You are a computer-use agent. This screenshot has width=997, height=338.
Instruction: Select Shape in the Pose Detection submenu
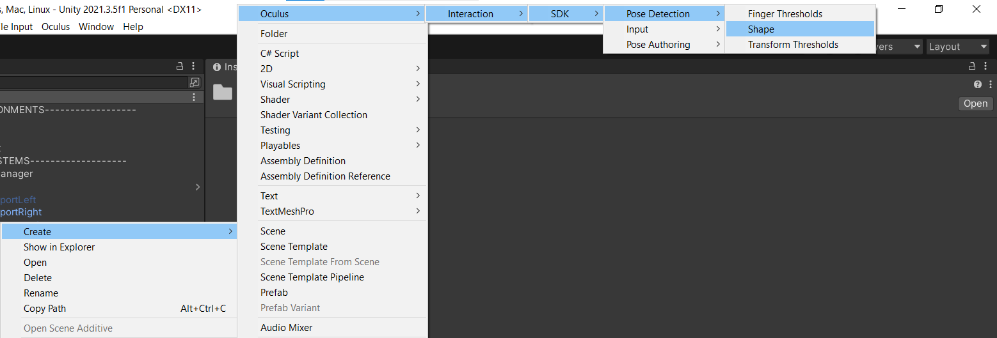[x=800, y=29]
